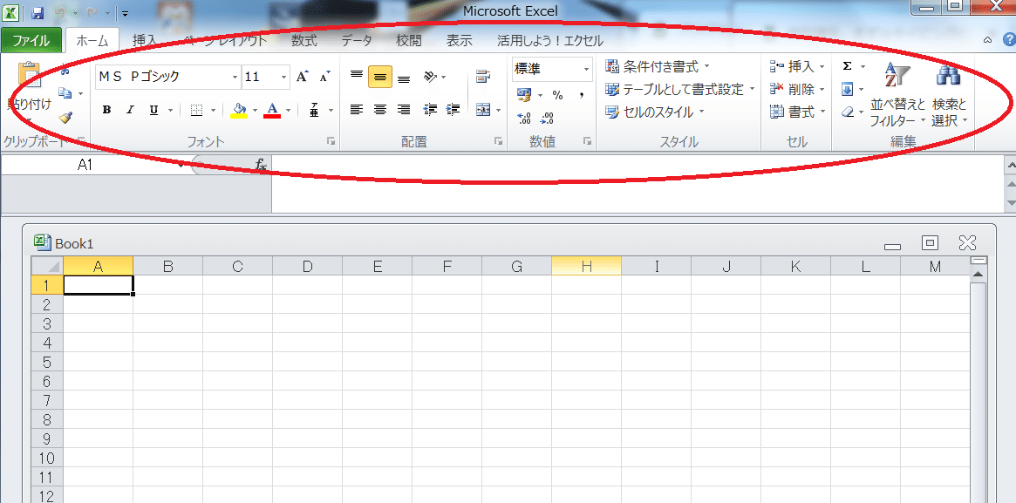Viewport: 1016px width, 503px height.
Task: Click the select all corner box
Action: pyautogui.click(x=47, y=266)
